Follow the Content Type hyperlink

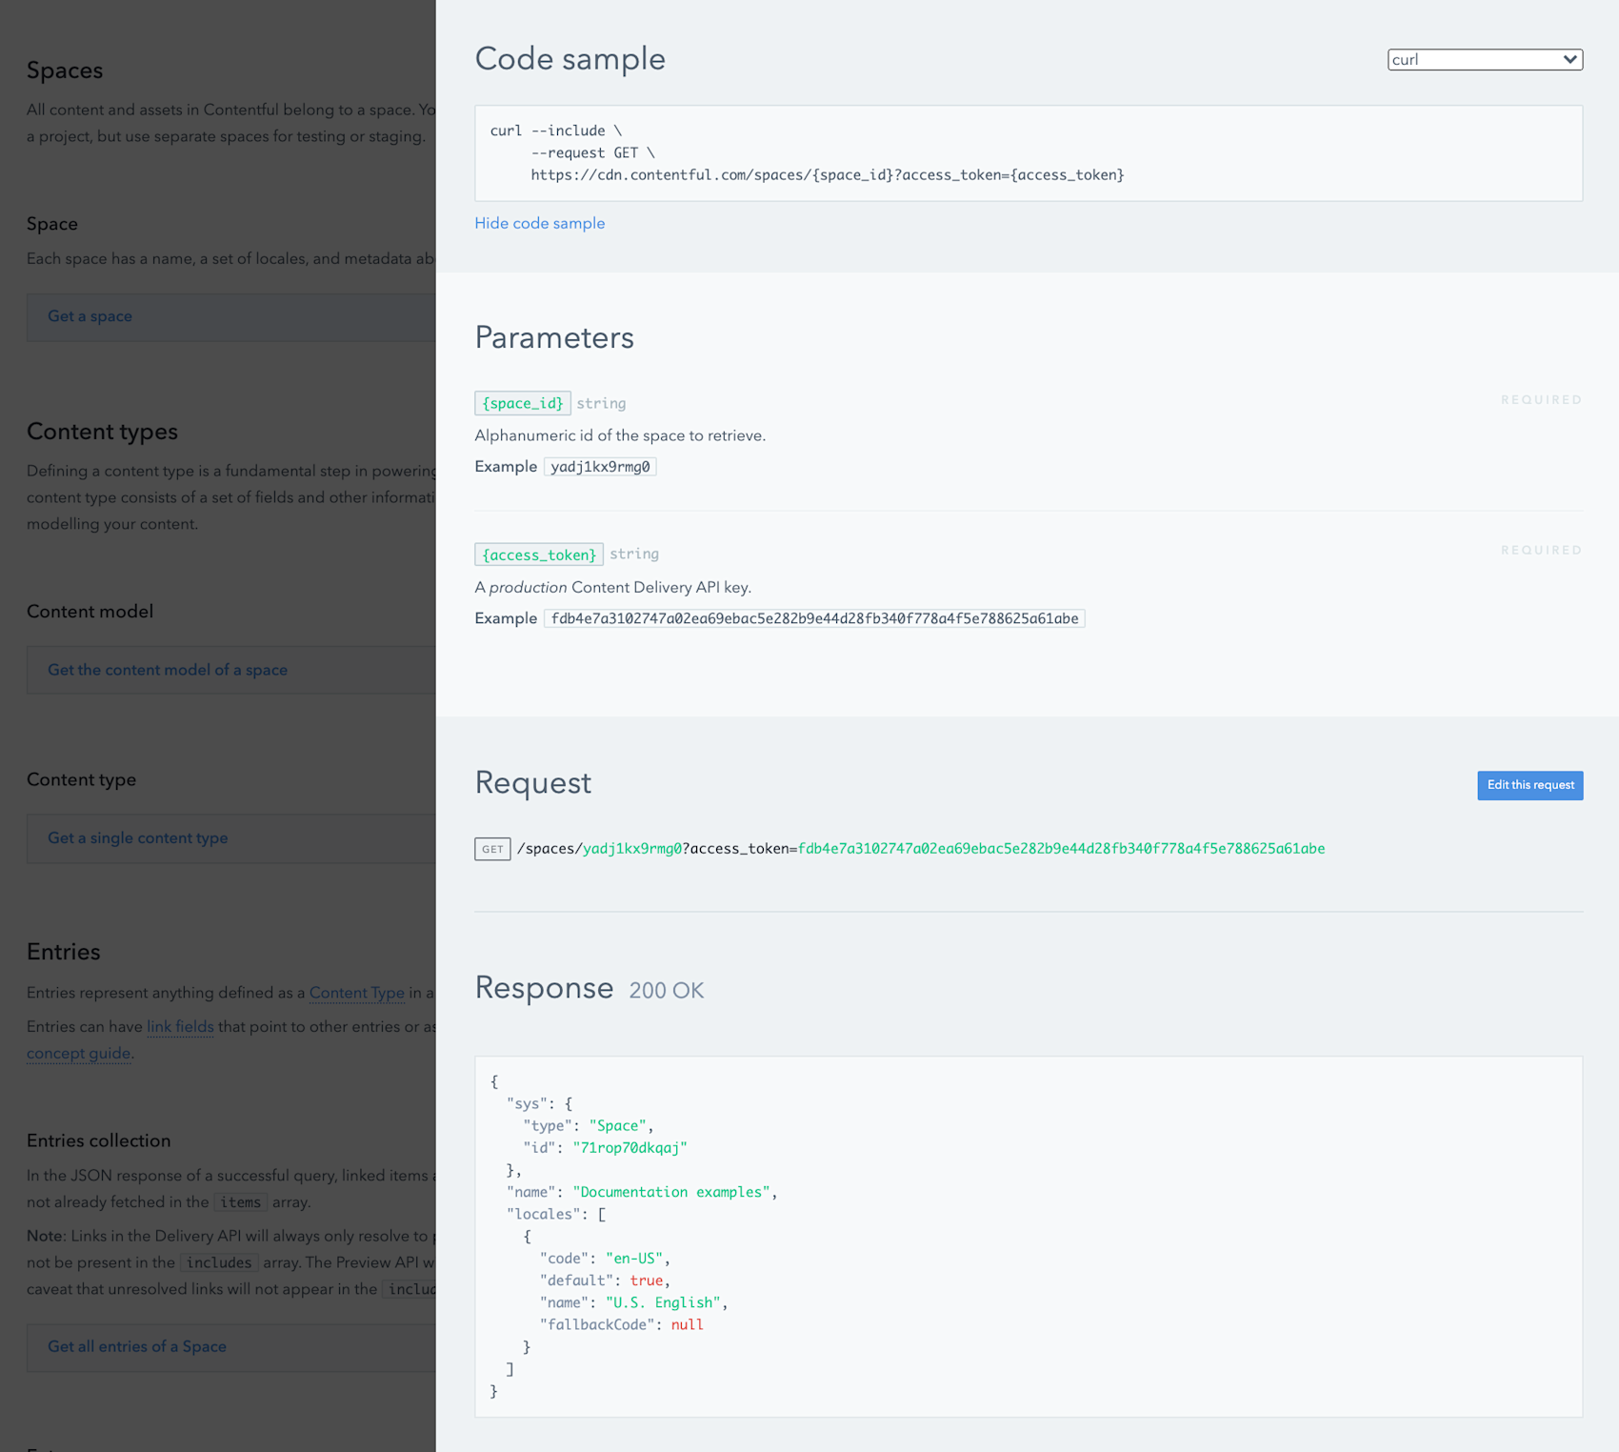(357, 993)
